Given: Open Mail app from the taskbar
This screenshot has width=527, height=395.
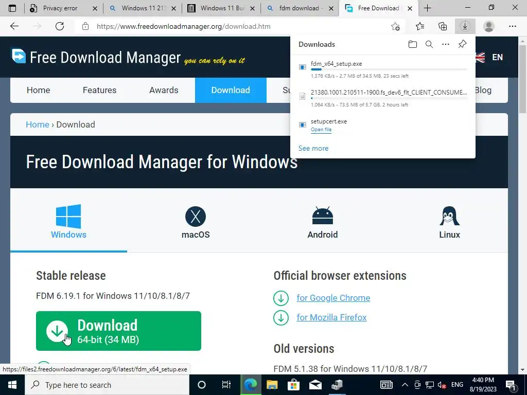Looking at the screenshot, I should [315, 385].
